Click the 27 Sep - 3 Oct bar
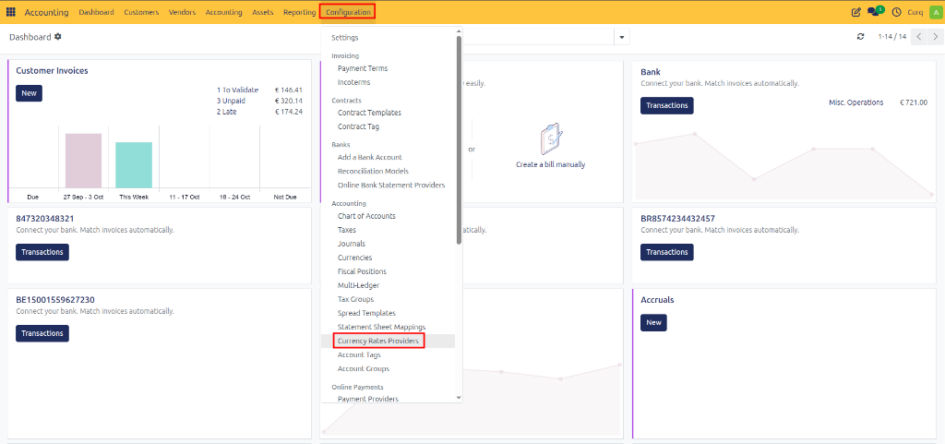The height and width of the screenshot is (444, 945). click(x=83, y=161)
